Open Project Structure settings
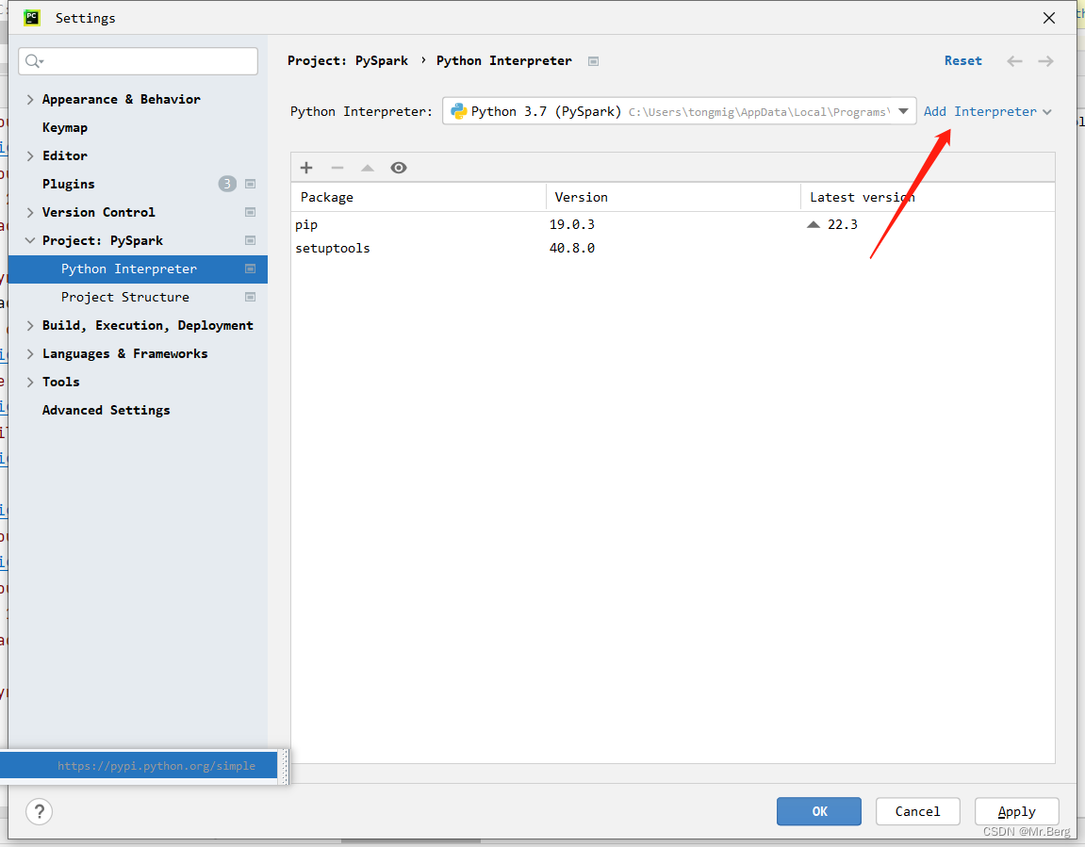This screenshot has width=1085, height=847. 125,298
